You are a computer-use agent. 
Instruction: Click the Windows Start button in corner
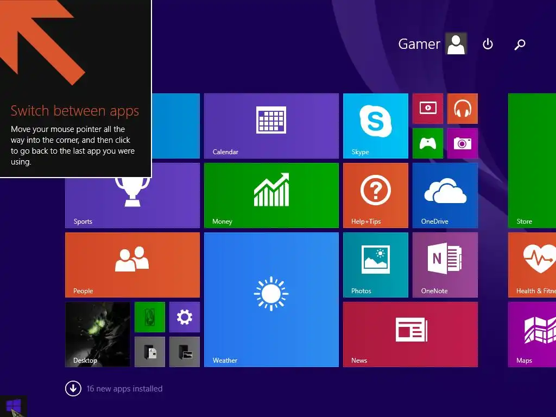(14, 406)
